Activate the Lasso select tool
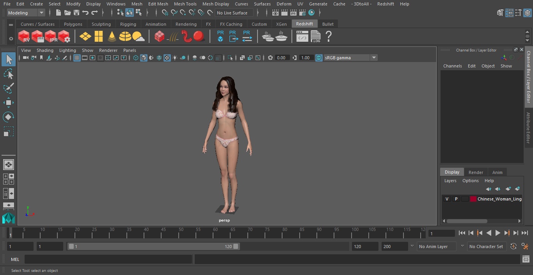Image resolution: width=533 pixels, height=275 pixels. [8, 74]
